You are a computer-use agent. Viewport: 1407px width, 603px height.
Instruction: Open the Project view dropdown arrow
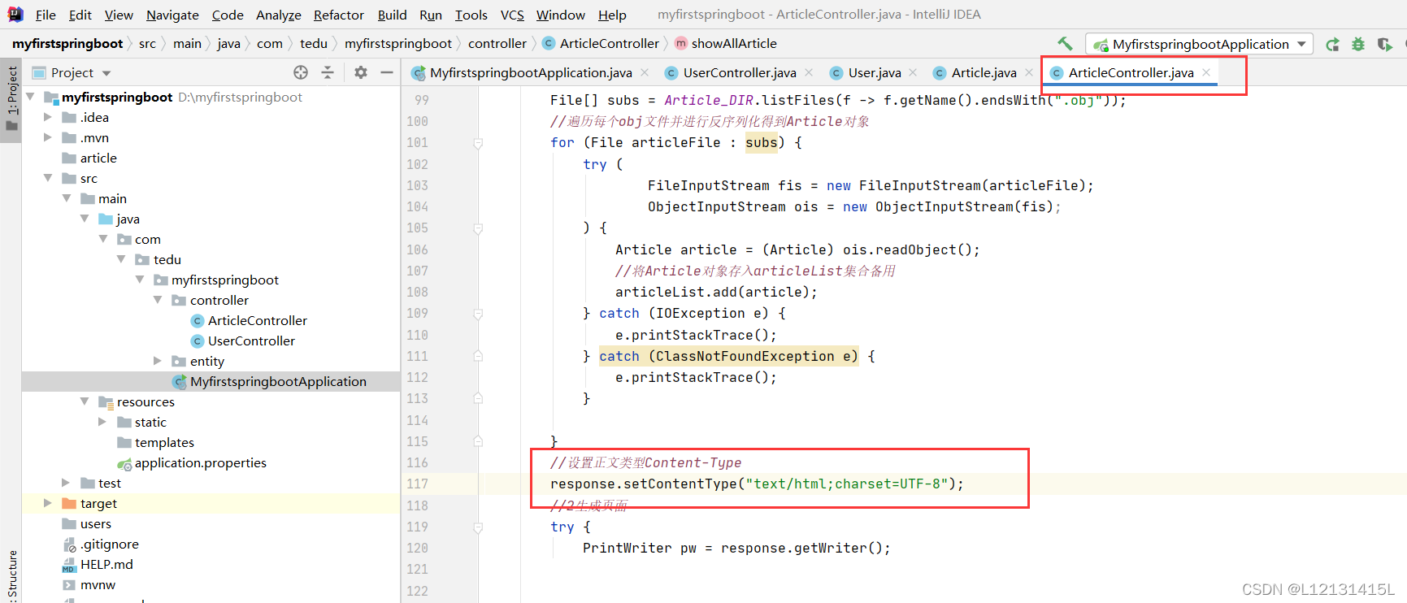(x=106, y=73)
